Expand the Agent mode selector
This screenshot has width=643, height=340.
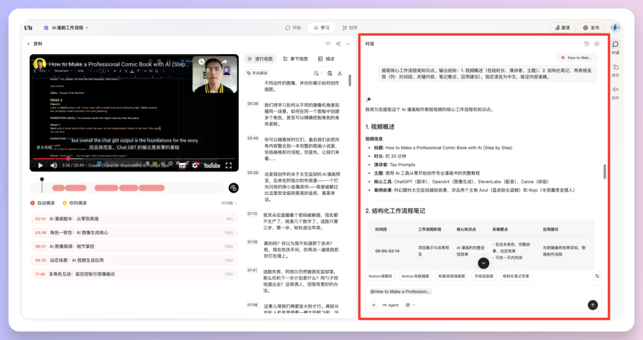pos(391,305)
